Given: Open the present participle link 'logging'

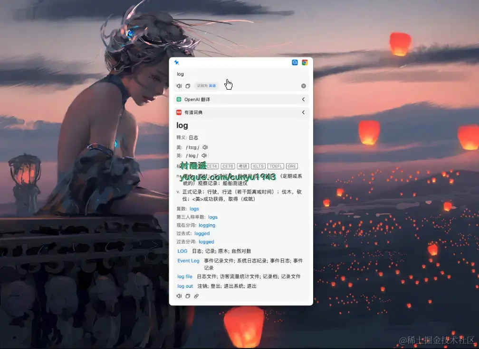Looking at the screenshot, I should 207,225.
